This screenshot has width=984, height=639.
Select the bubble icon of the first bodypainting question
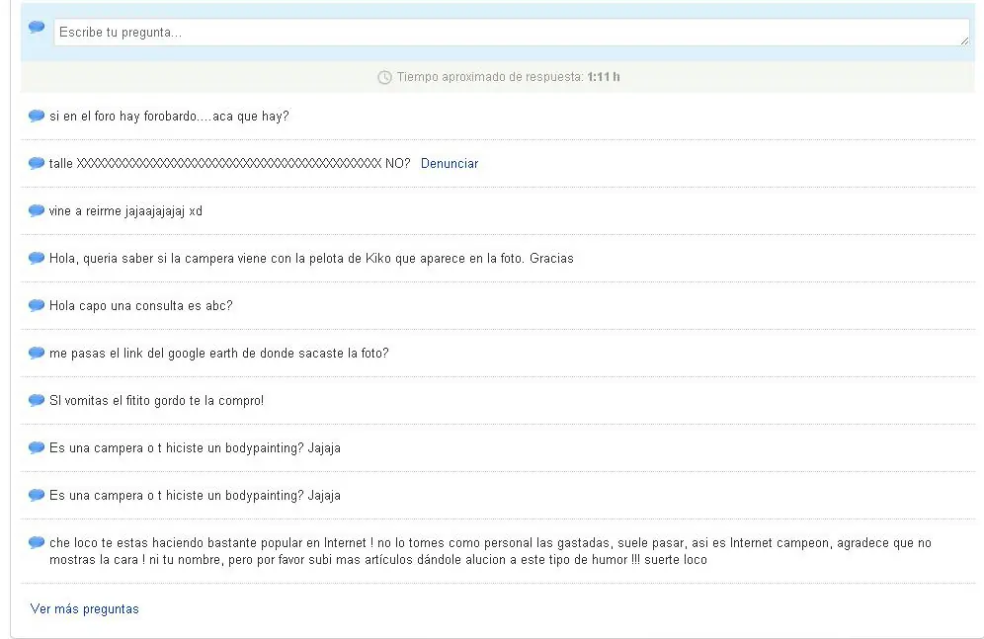(x=37, y=447)
